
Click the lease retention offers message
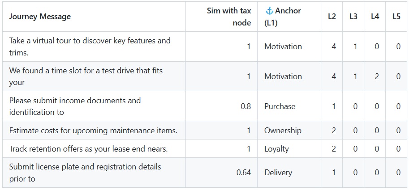pyautogui.click(x=88, y=149)
